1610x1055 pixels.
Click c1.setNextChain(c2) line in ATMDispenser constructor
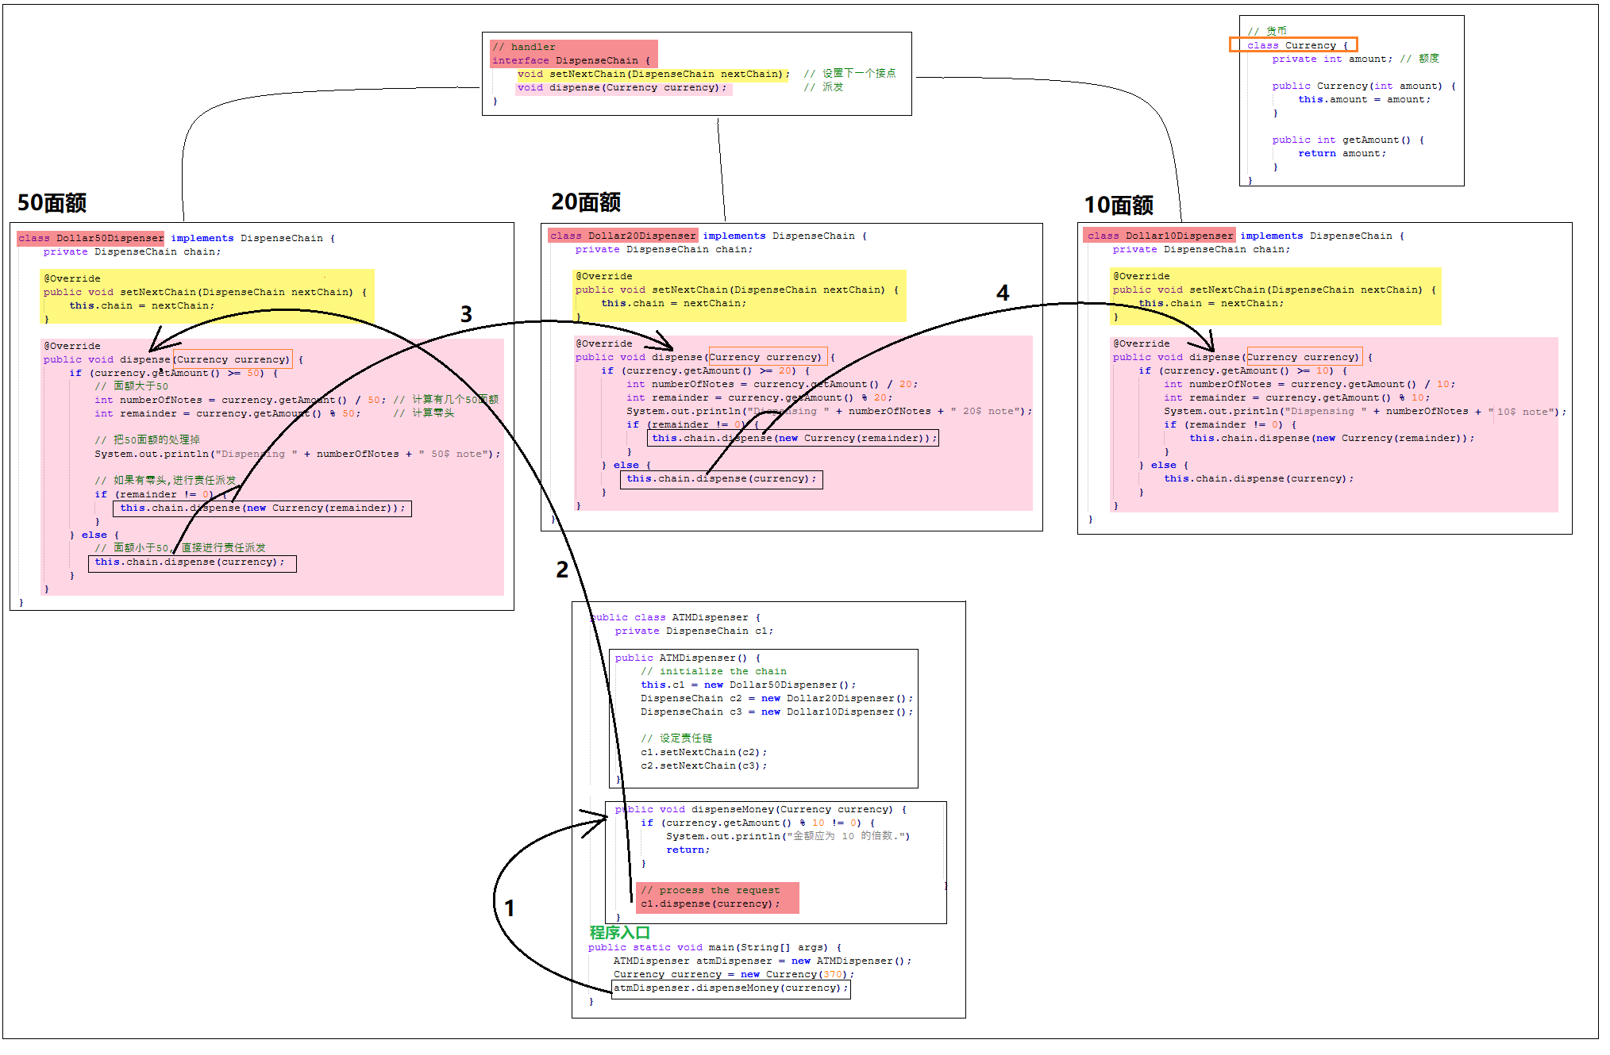[x=703, y=752]
